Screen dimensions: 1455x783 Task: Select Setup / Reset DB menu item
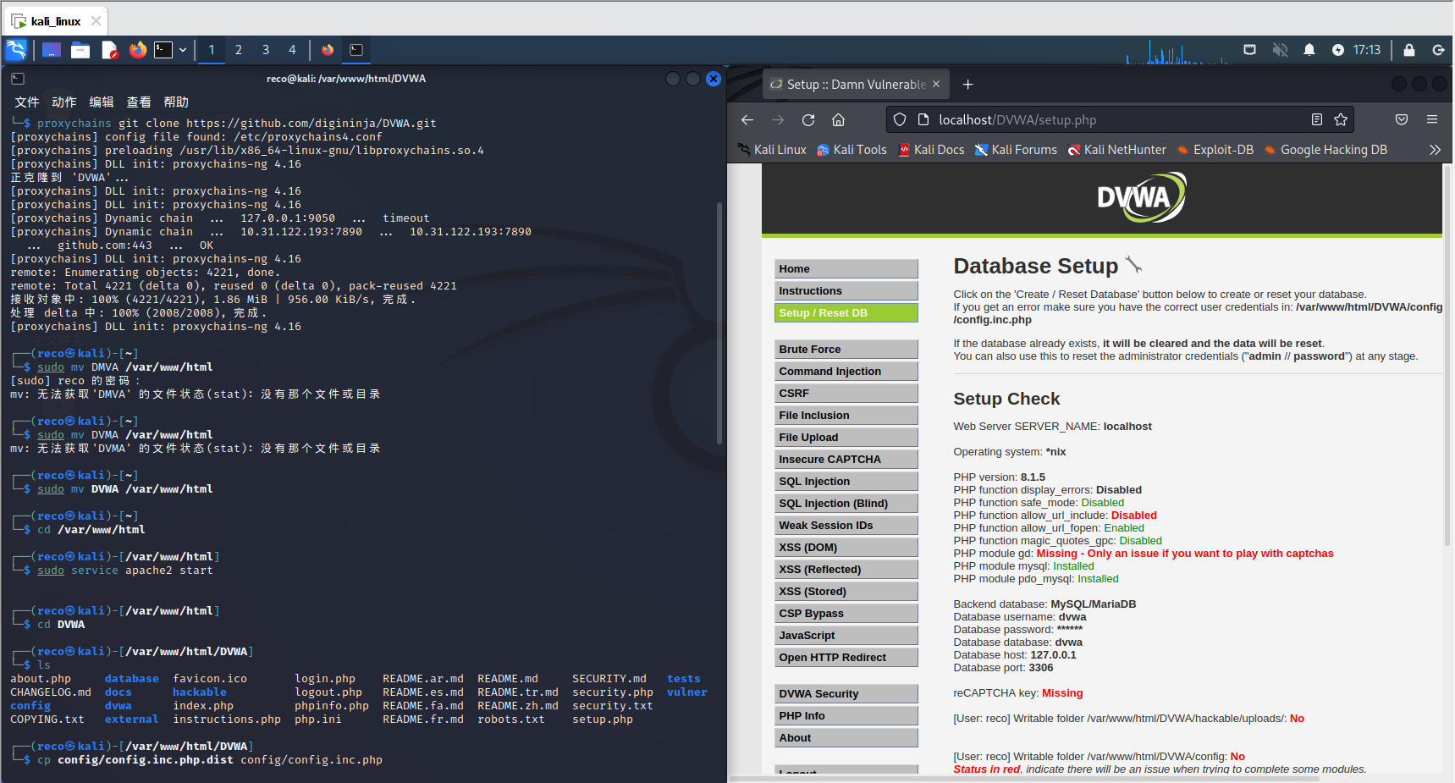(x=846, y=312)
